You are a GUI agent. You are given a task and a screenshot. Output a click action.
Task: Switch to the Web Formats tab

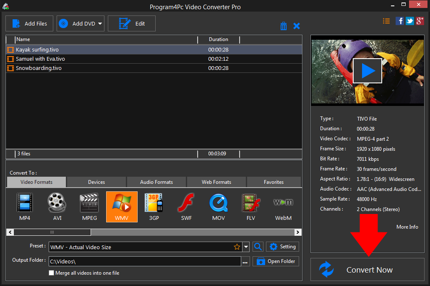click(x=216, y=182)
